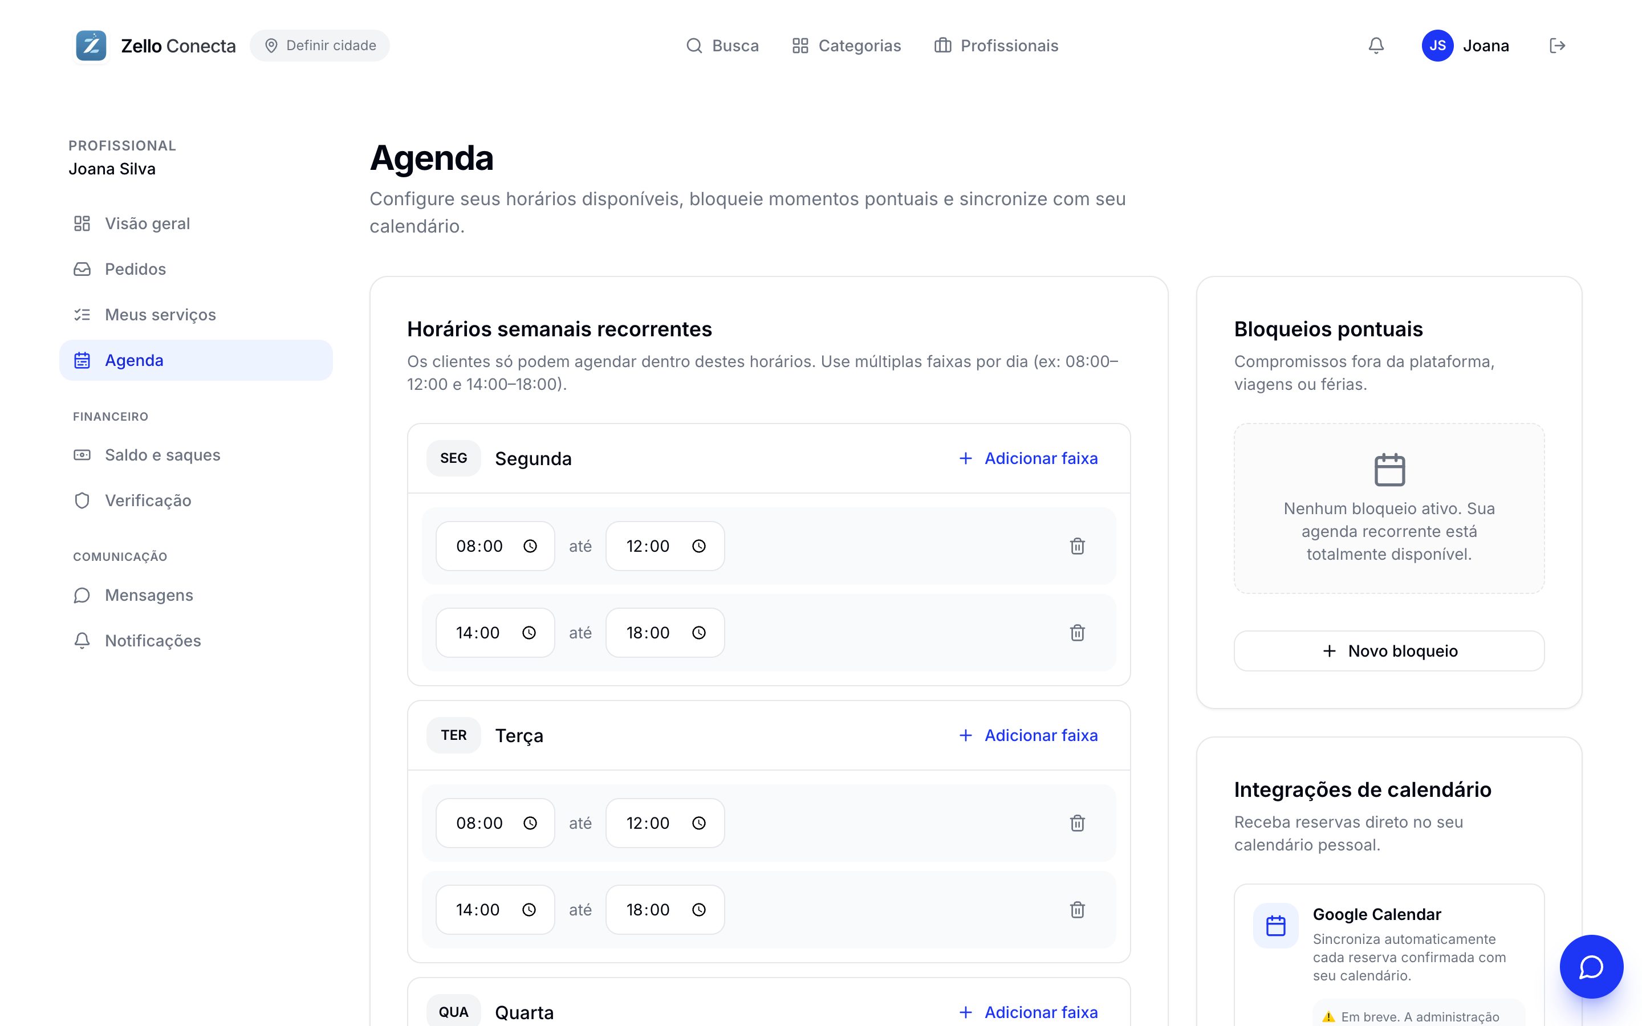The image size is (1642, 1026).
Task: Open Verificação in sidebar
Action: click(196, 500)
